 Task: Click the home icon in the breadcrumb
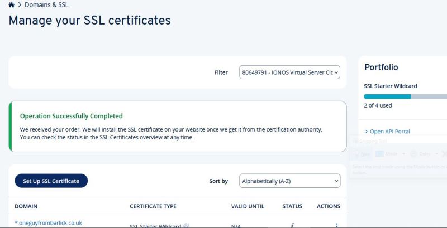[x=11, y=5]
